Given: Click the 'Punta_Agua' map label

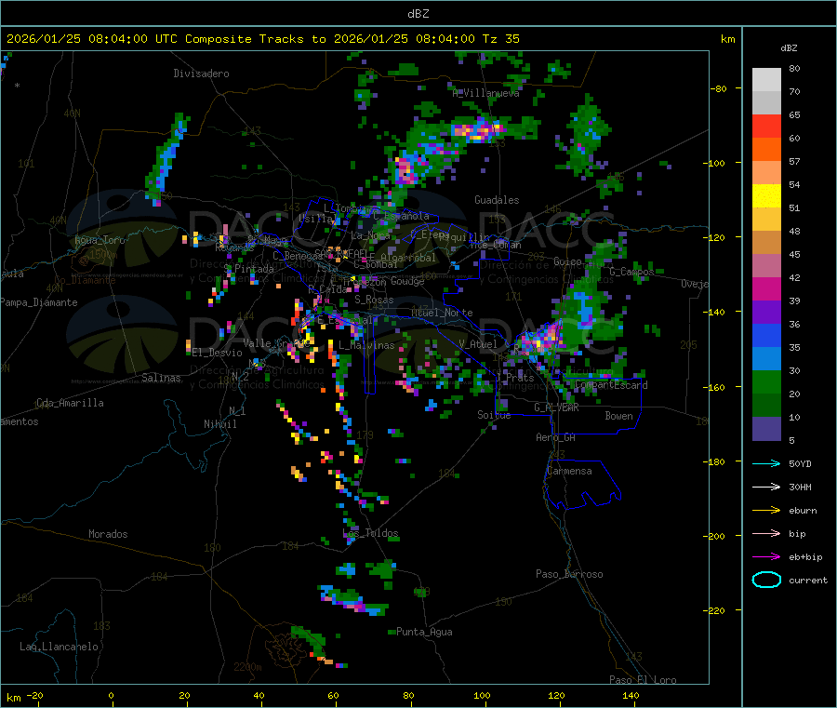Looking at the screenshot, I should pos(424,632).
